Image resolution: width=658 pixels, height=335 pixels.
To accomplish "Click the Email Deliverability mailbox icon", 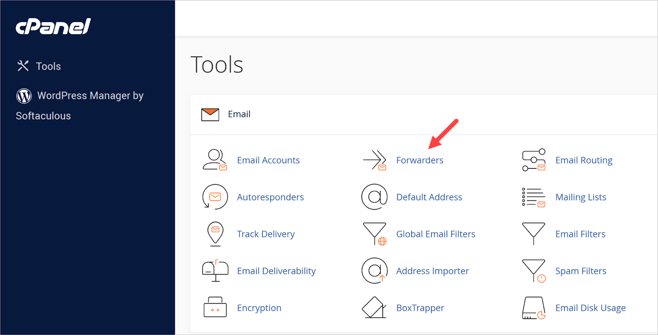I will point(215,271).
